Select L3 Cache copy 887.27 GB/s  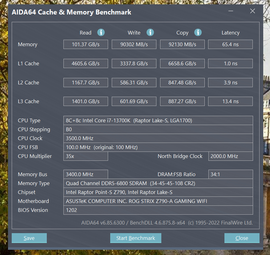(182, 101)
